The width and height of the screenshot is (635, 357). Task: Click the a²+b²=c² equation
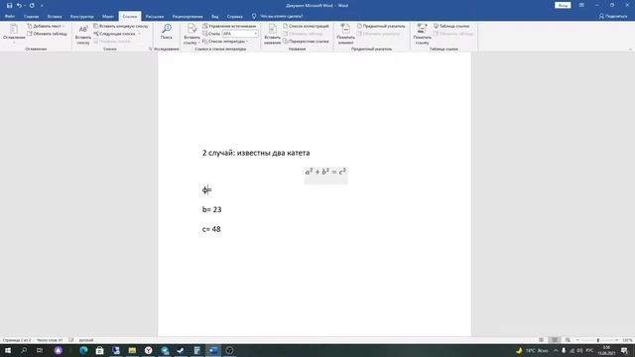(325, 172)
